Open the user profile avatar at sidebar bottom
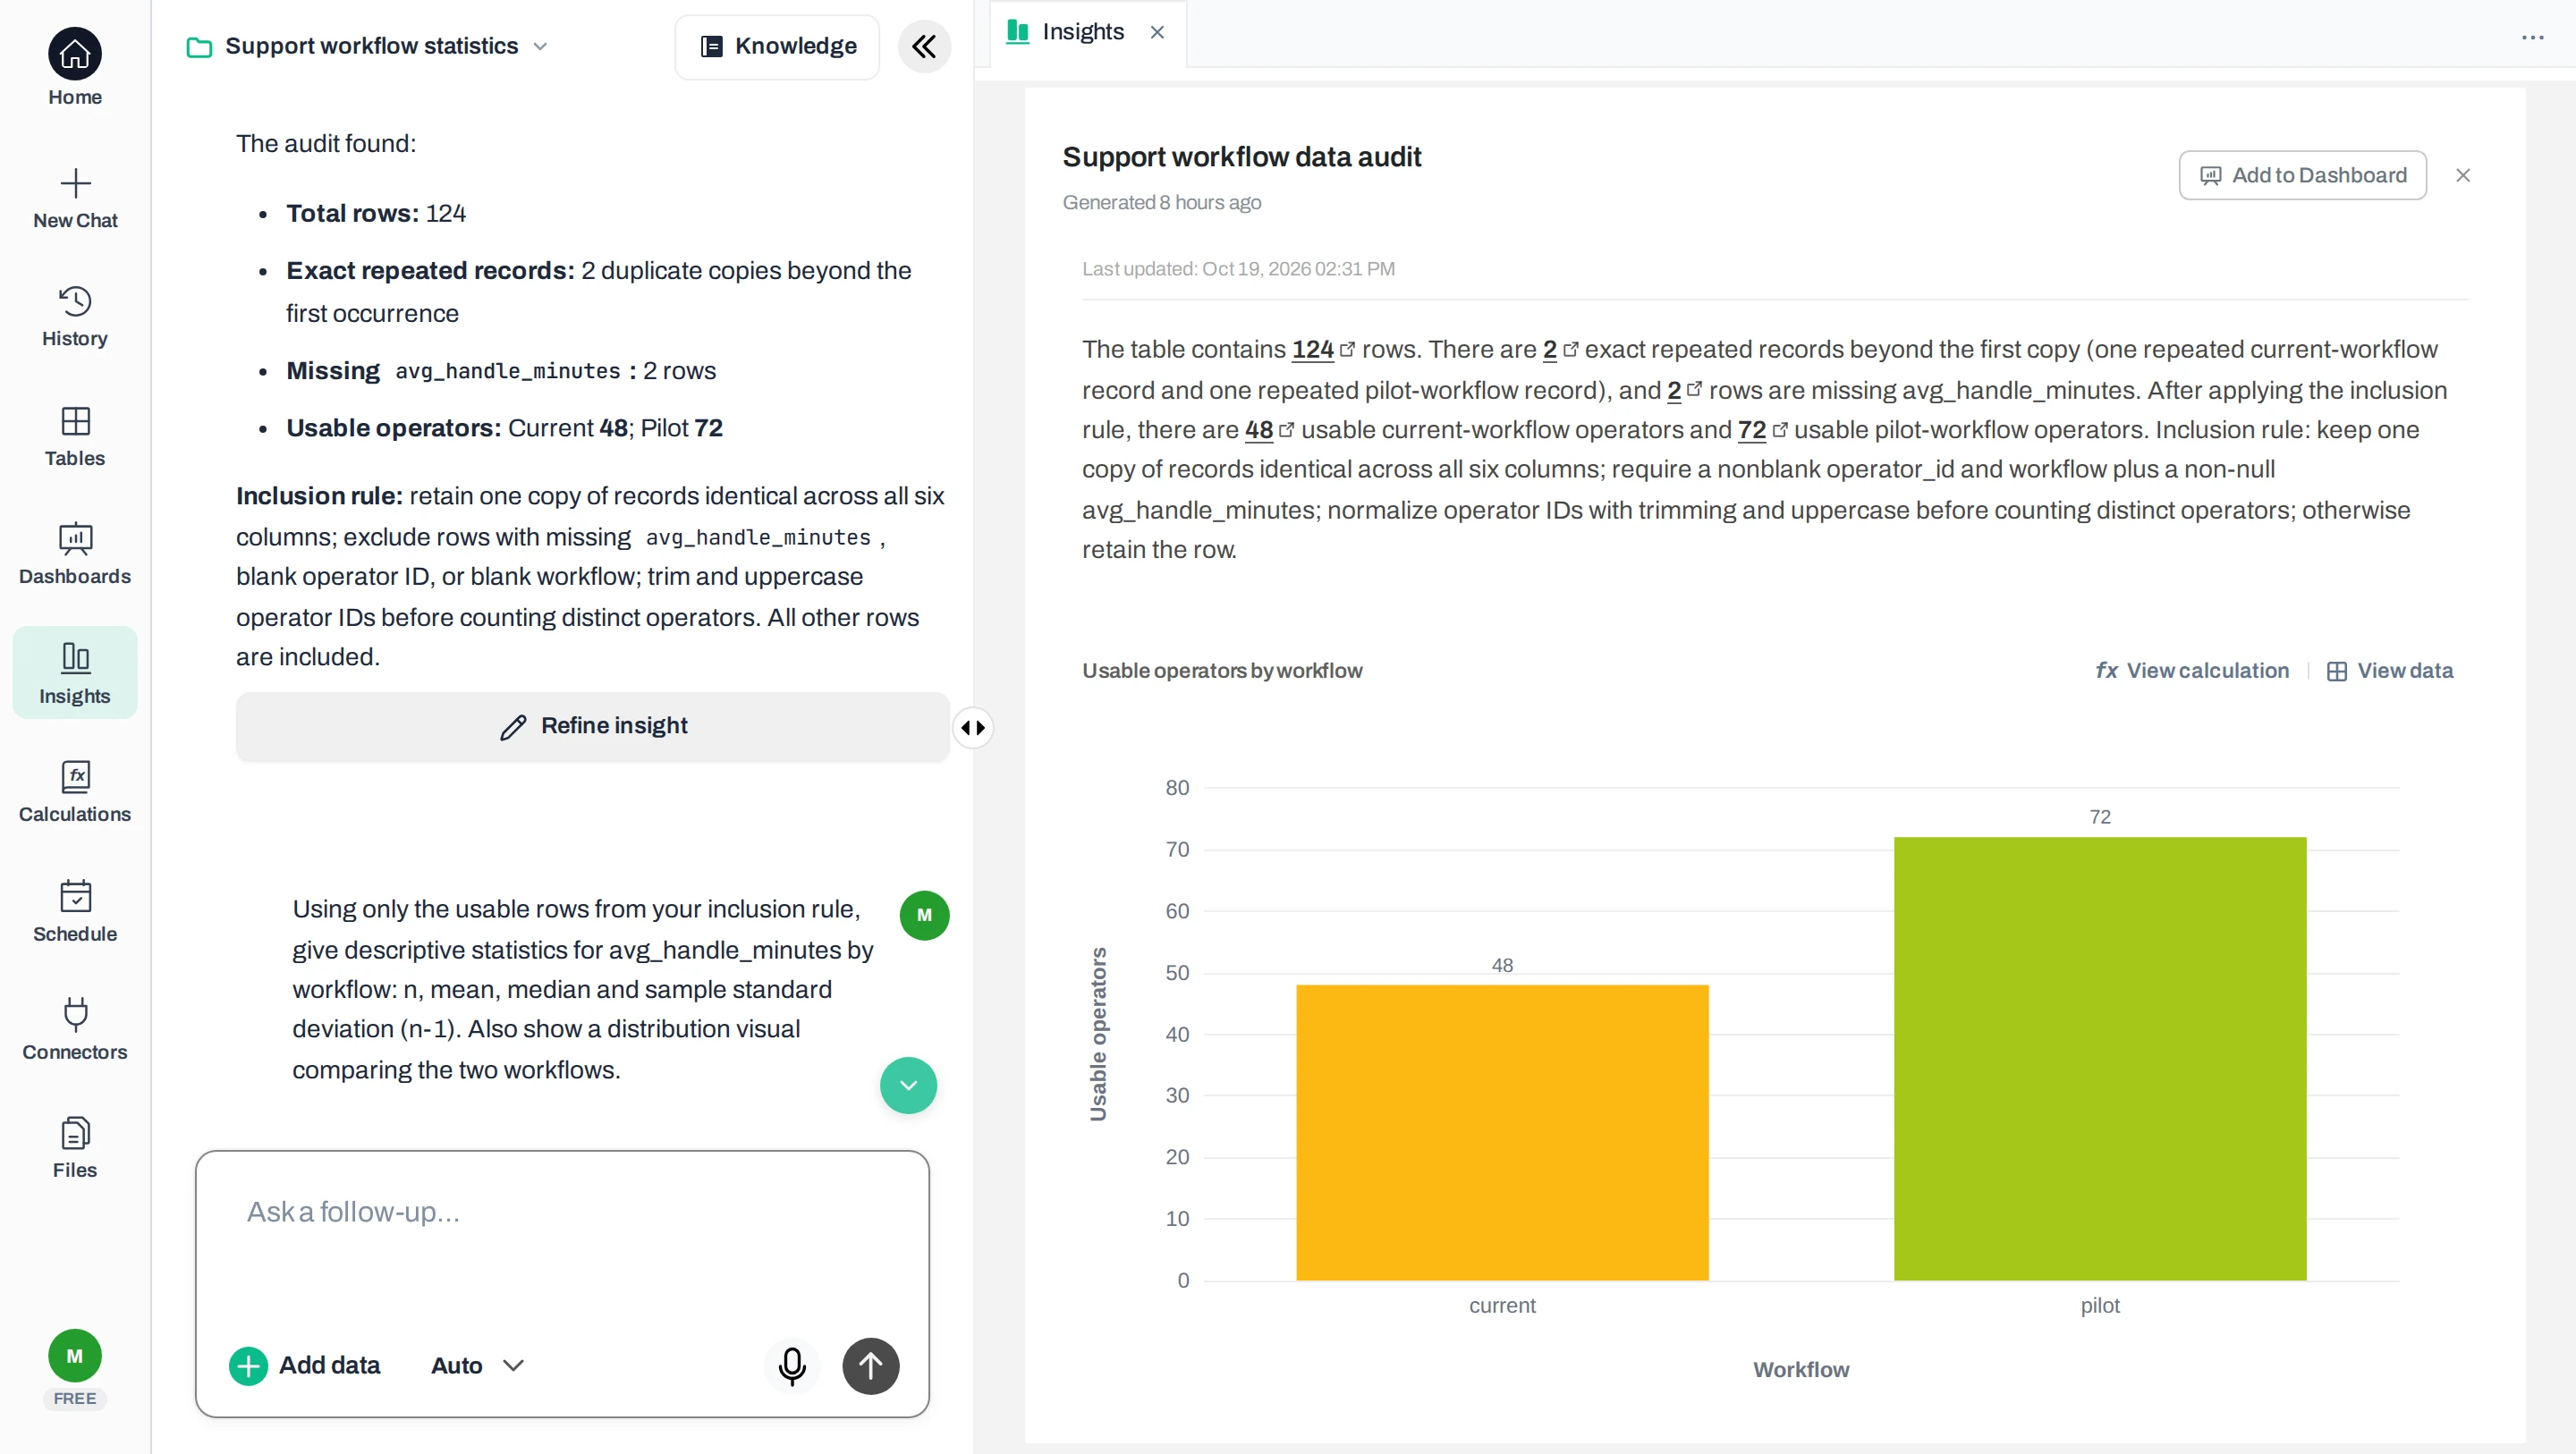The image size is (2576, 1454). pos(75,1355)
